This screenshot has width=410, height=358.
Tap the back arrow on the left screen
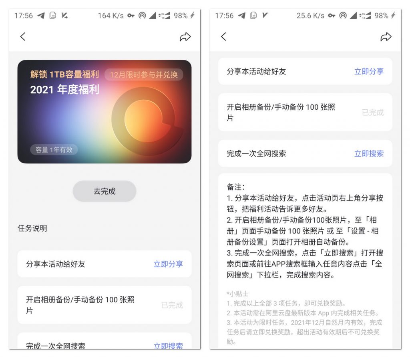click(23, 37)
